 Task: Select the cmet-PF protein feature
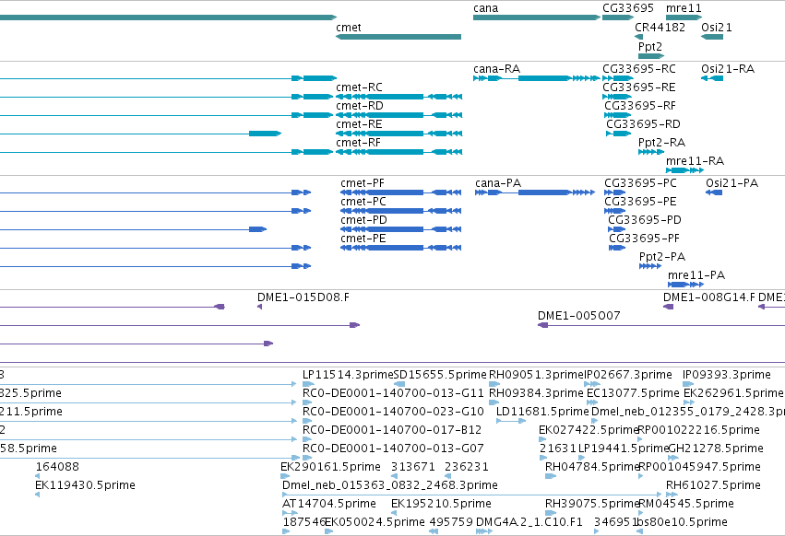401,192
